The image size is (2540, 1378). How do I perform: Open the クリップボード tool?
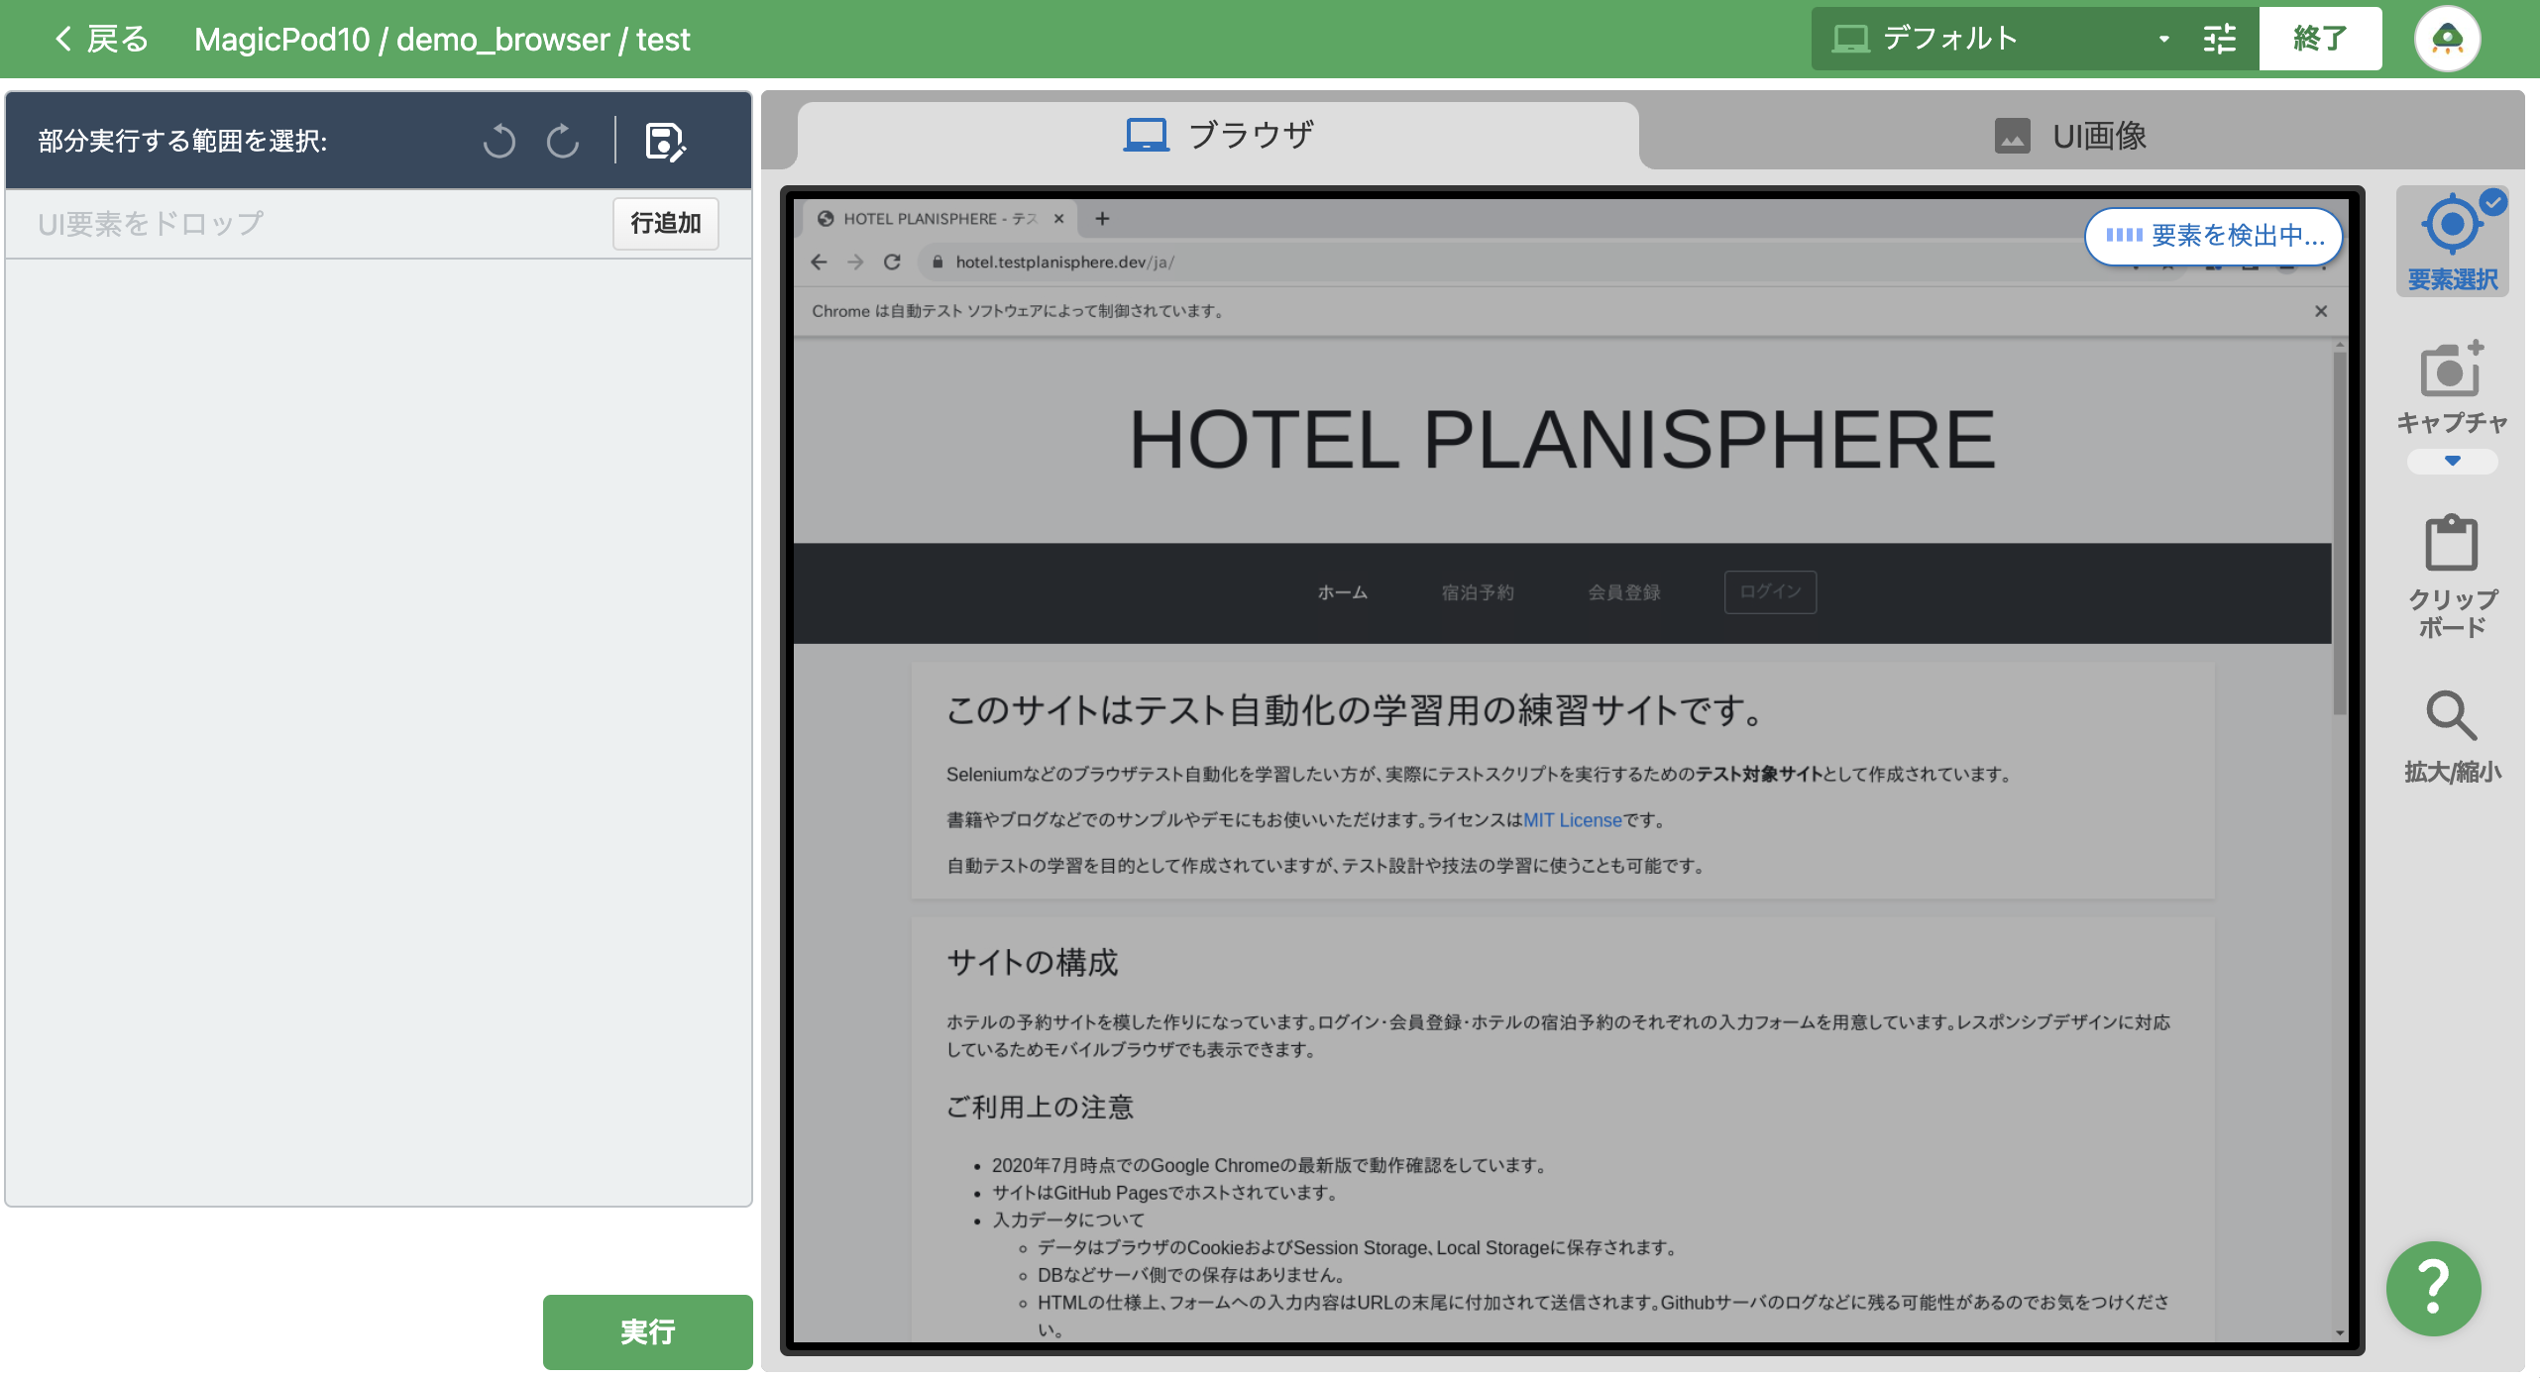(2452, 575)
